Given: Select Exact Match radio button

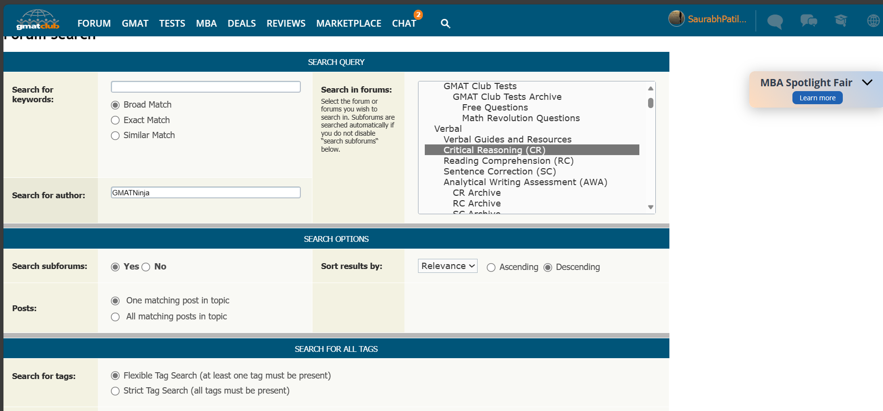Looking at the screenshot, I should pos(115,120).
